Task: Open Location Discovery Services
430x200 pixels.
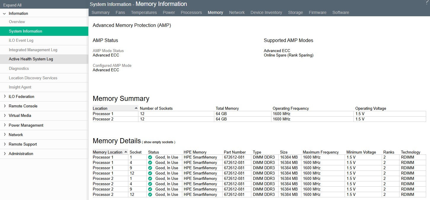Action: click(33, 78)
